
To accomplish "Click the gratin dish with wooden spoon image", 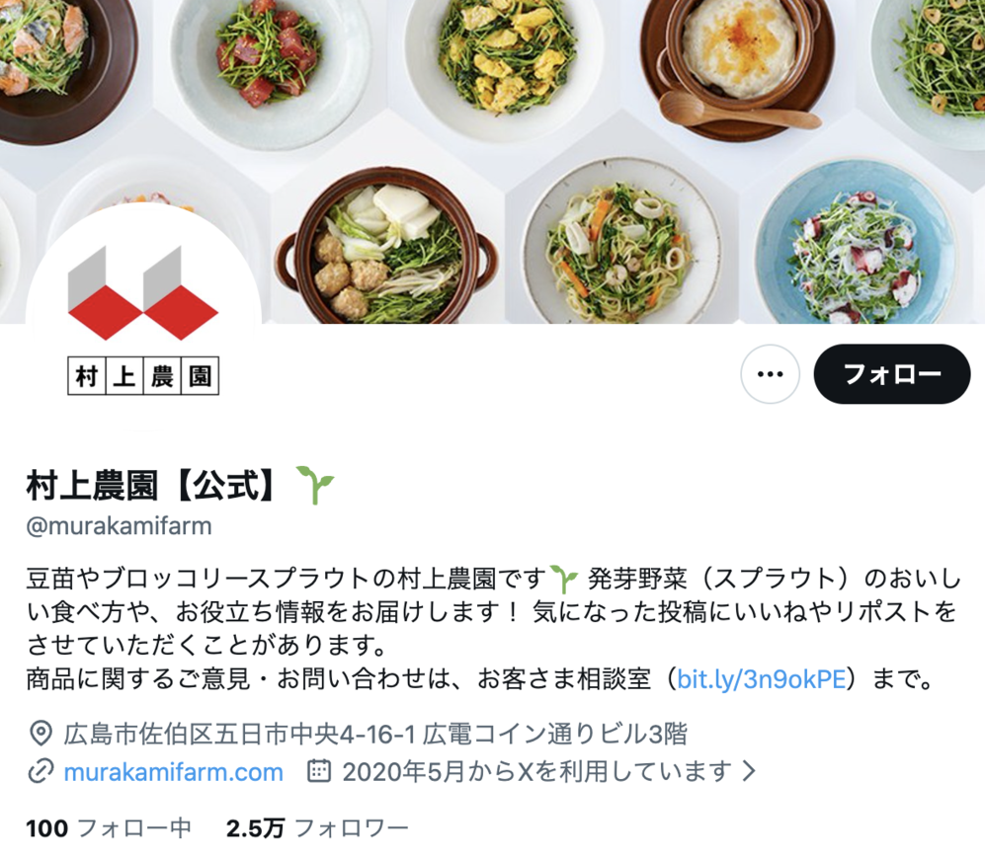I will pos(737,66).
